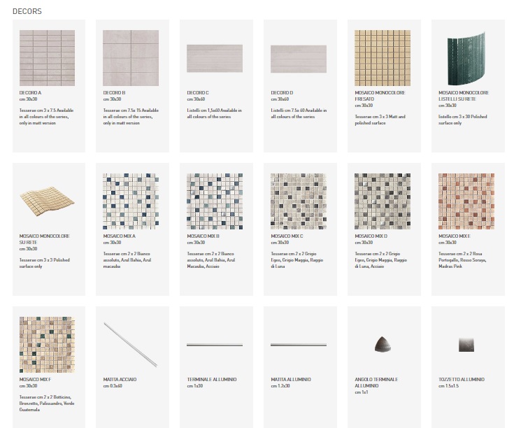Select Mosaico Monocolore Fresato image

pyautogui.click(x=382, y=57)
